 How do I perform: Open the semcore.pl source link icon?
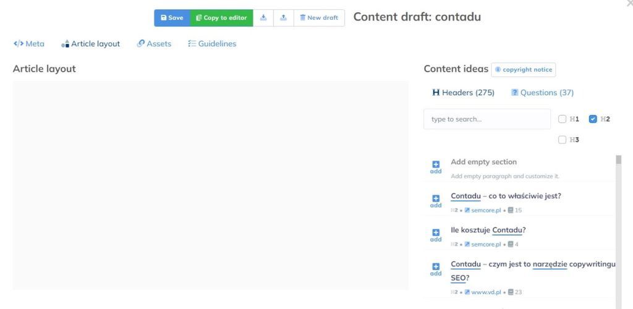tap(467, 210)
